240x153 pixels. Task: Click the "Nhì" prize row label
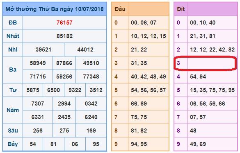click(x=13, y=49)
